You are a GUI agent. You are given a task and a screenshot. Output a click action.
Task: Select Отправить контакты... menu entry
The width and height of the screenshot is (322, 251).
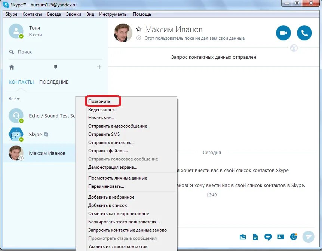click(x=126, y=143)
